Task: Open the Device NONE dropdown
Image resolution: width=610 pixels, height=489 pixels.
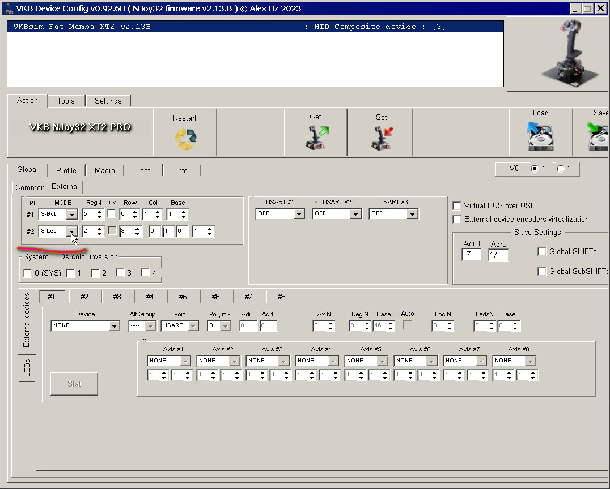Action: click(x=114, y=326)
